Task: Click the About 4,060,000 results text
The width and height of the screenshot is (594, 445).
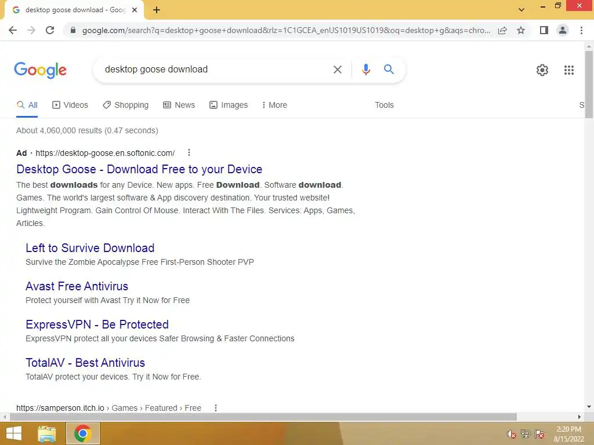Action: [x=87, y=130]
